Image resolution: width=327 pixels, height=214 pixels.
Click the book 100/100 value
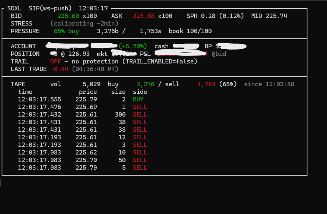[190, 31]
